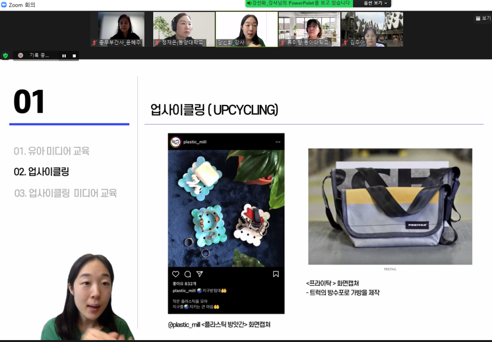Click the Zoom 회의 window title
Screen dimensions: 492x342
pos(22,5)
